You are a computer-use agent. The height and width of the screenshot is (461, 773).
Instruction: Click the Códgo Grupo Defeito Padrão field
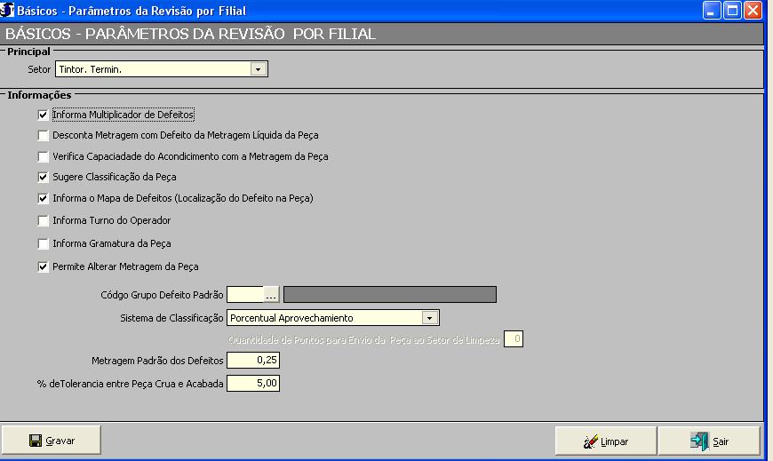pyautogui.click(x=245, y=295)
